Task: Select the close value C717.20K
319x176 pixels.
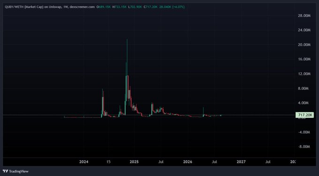Action: [x=151, y=7]
